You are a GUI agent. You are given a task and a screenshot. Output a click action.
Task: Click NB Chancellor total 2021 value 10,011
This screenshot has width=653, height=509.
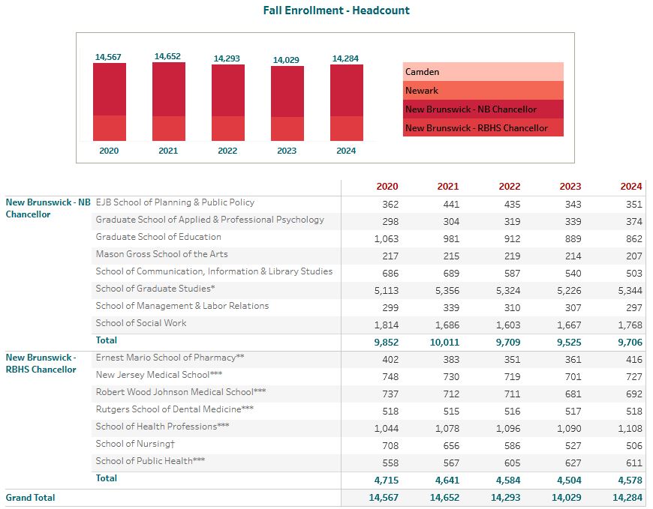click(444, 343)
